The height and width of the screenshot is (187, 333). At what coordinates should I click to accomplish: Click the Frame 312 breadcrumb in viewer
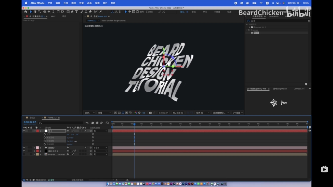pos(92,21)
